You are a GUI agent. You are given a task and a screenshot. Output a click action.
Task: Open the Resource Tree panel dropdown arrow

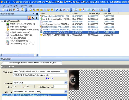[x=30, y=14]
